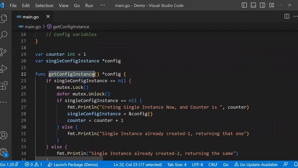The width and height of the screenshot is (298, 168).
Task: Click else keyword on line 30
Action: tap(67, 127)
